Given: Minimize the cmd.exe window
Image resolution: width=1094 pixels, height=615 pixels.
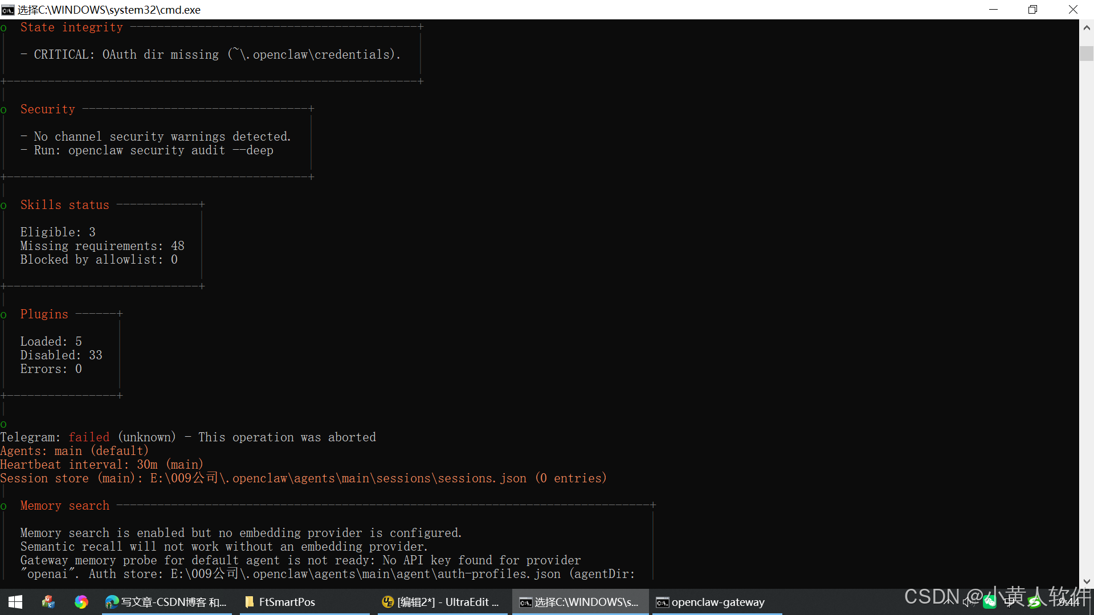Looking at the screenshot, I should click(993, 10).
